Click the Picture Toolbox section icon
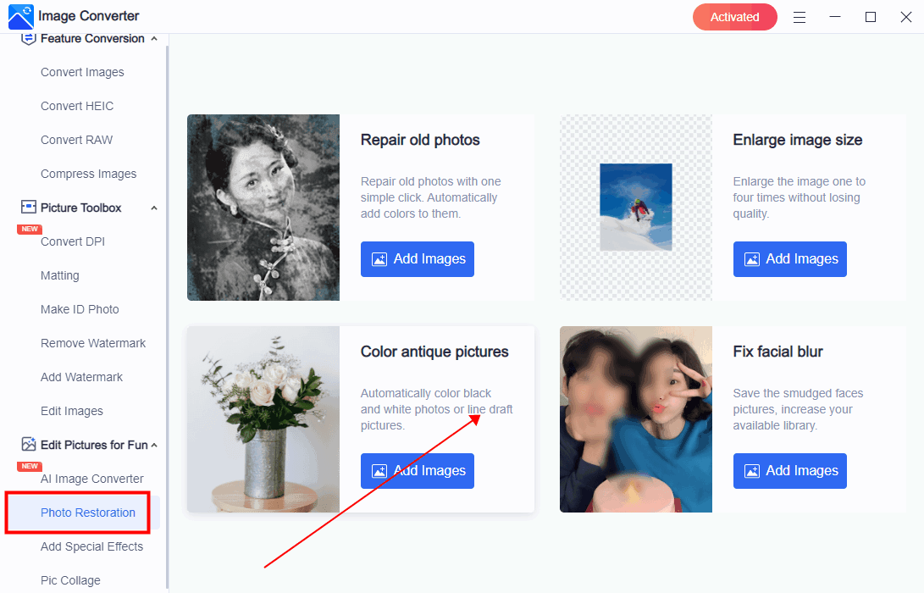This screenshot has height=593, width=924. (29, 208)
